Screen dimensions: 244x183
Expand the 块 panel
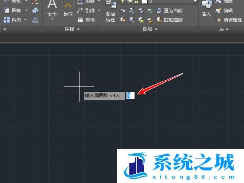pos(224,29)
